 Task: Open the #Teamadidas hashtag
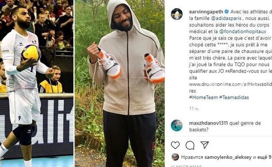pyautogui.click(x=234, y=97)
